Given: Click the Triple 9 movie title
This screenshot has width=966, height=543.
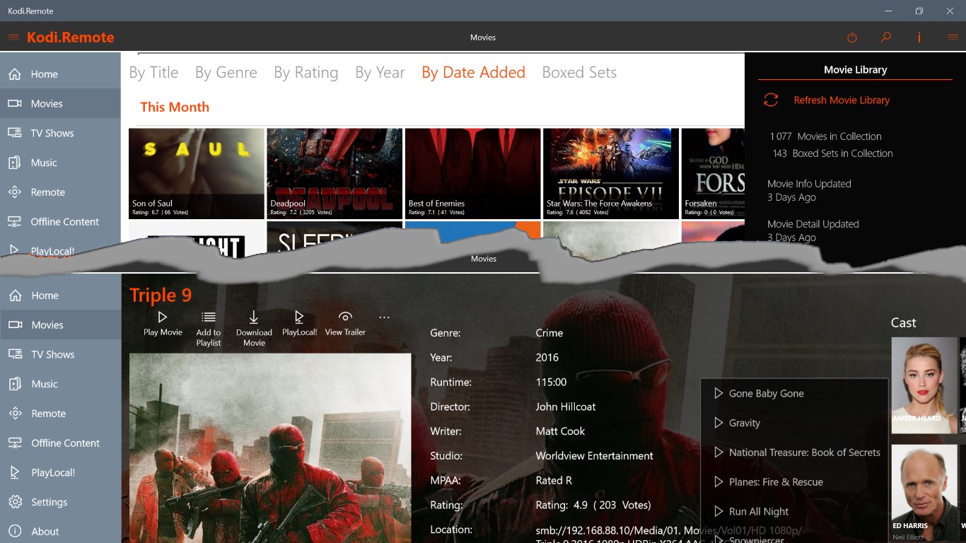Looking at the screenshot, I should [x=161, y=295].
